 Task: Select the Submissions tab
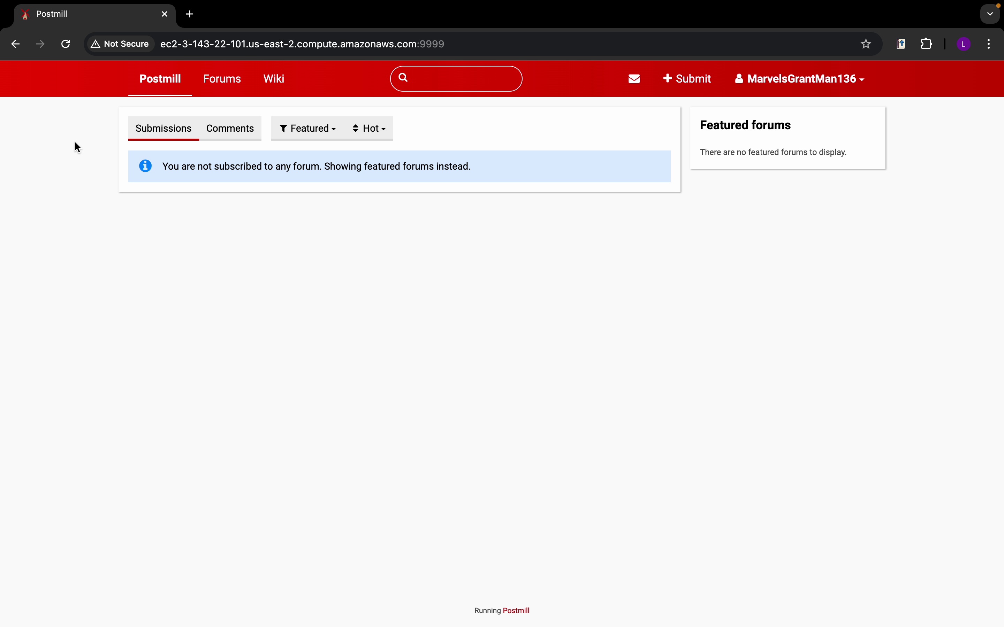(163, 129)
